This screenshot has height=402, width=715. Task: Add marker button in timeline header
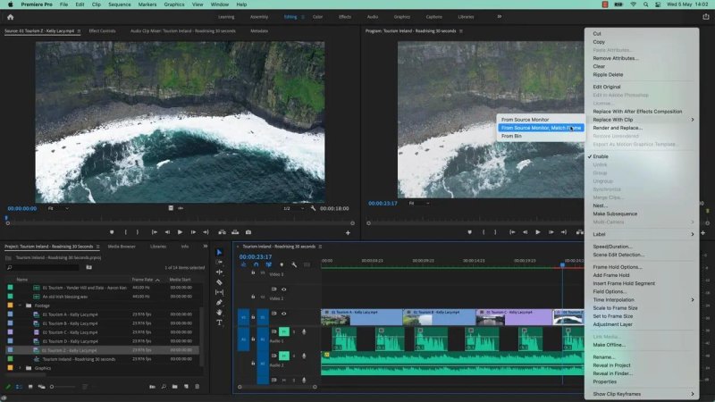pyautogui.click(x=282, y=264)
